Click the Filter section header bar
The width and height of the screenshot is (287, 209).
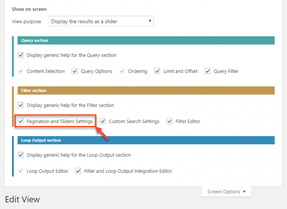pyautogui.click(x=146, y=90)
